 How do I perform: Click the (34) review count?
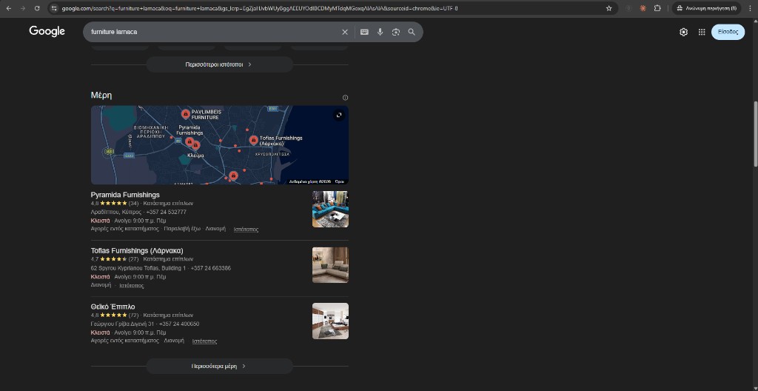(133, 203)
